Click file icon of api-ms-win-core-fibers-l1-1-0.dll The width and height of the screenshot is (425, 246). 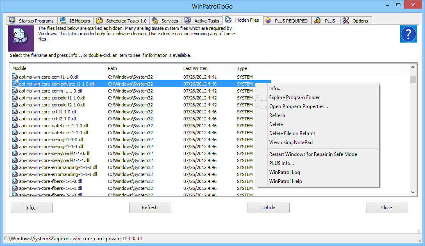(x=15, y=181)
